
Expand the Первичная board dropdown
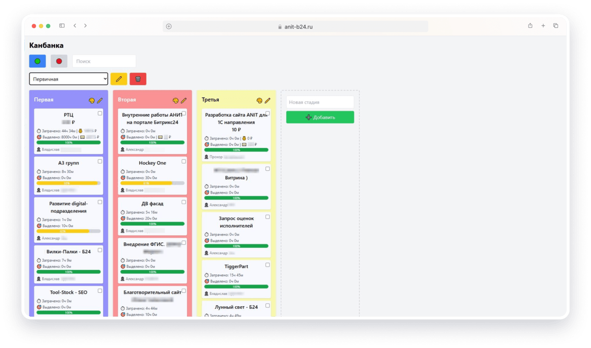68,79
